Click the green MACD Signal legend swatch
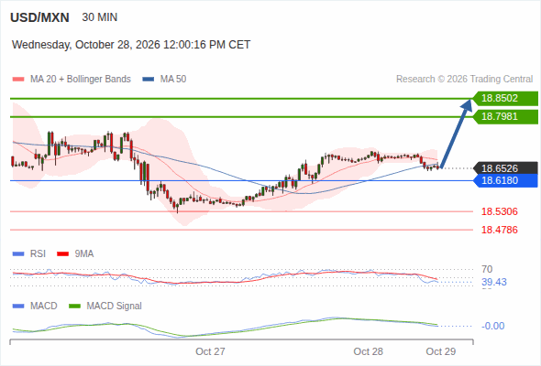This screenshot has width=541, height=366. point(75,307)
